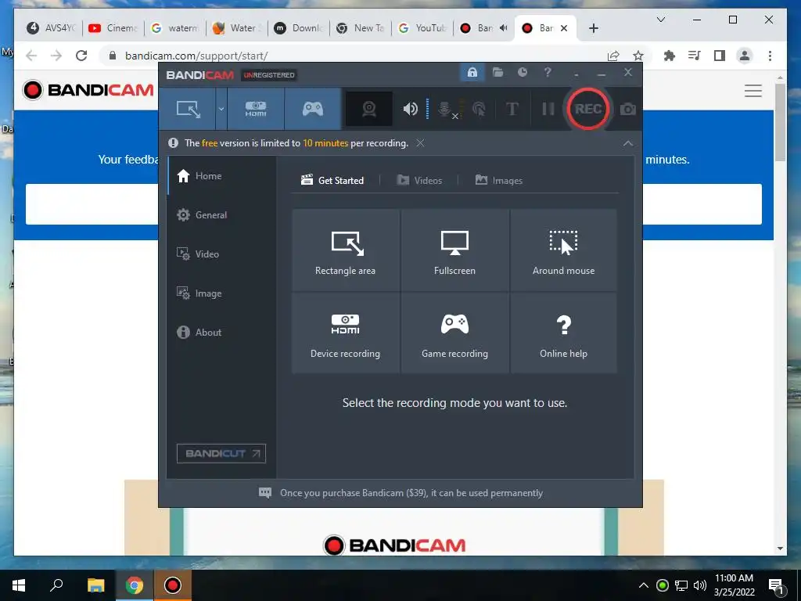Image resolution: width=801 pixels, height=601 pixels.
Task: Dismiss the free version limit notice
Action: [420, 143]
